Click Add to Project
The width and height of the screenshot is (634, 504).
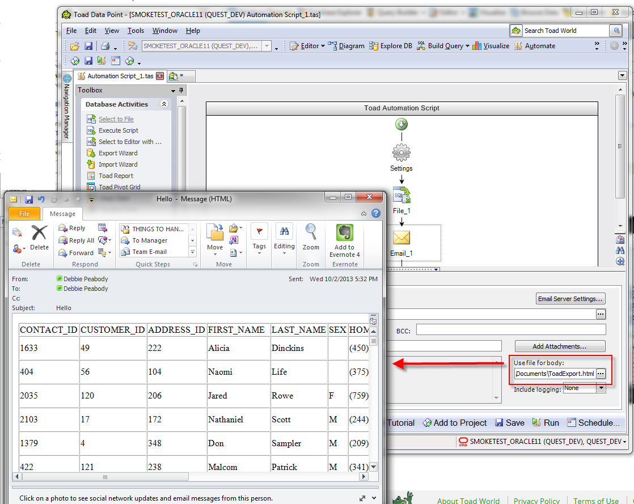tap(454, 423)
